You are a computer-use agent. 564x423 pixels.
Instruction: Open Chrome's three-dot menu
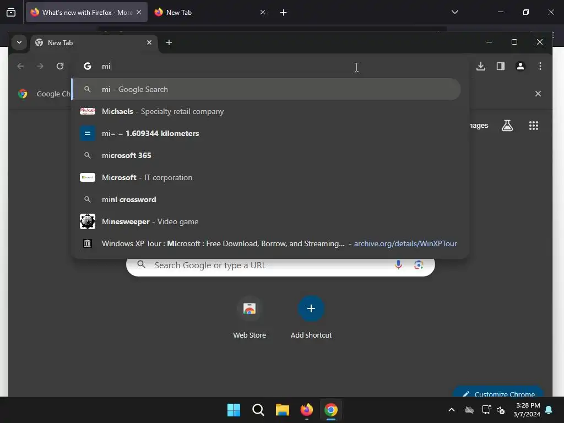coord(540,66)
